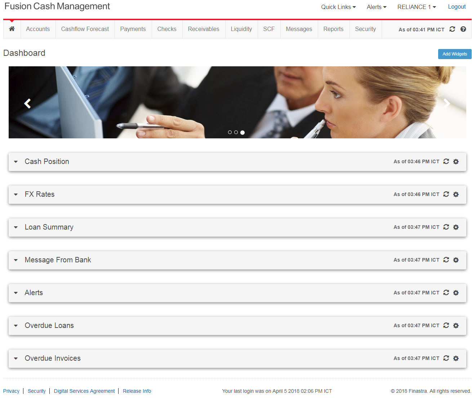Open the SCF menu
The height and width of the screenshot is (400, 472).
269,29
